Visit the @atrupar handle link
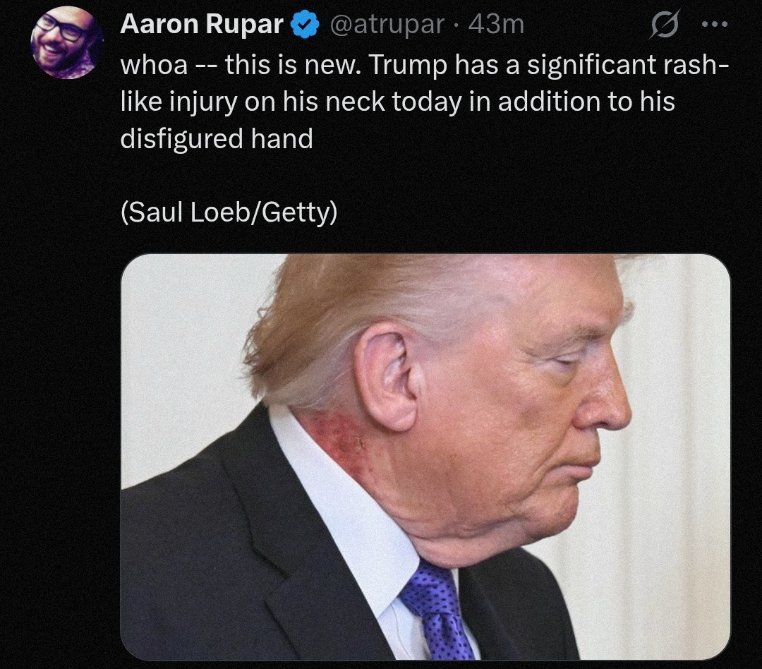This screenshot has width=762, height=669. point(387,25)
